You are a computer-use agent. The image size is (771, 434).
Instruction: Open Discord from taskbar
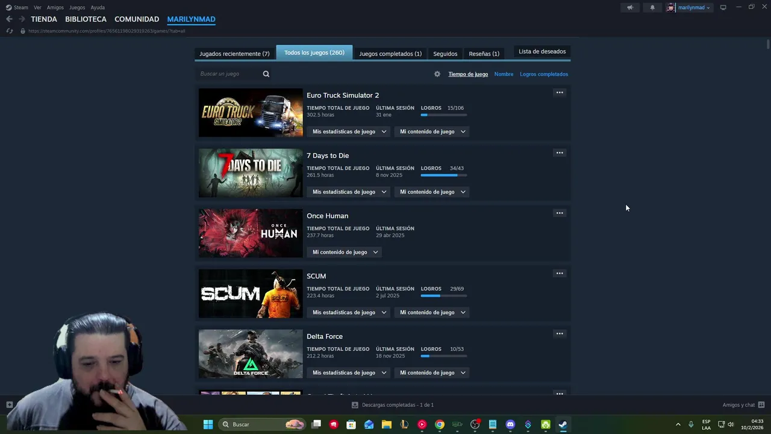tap(510, 424)
